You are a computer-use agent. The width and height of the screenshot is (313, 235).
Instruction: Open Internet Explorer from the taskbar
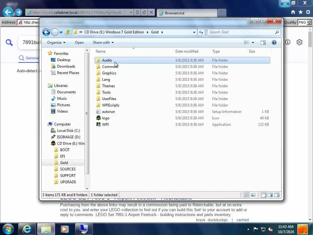coord(27,229)
